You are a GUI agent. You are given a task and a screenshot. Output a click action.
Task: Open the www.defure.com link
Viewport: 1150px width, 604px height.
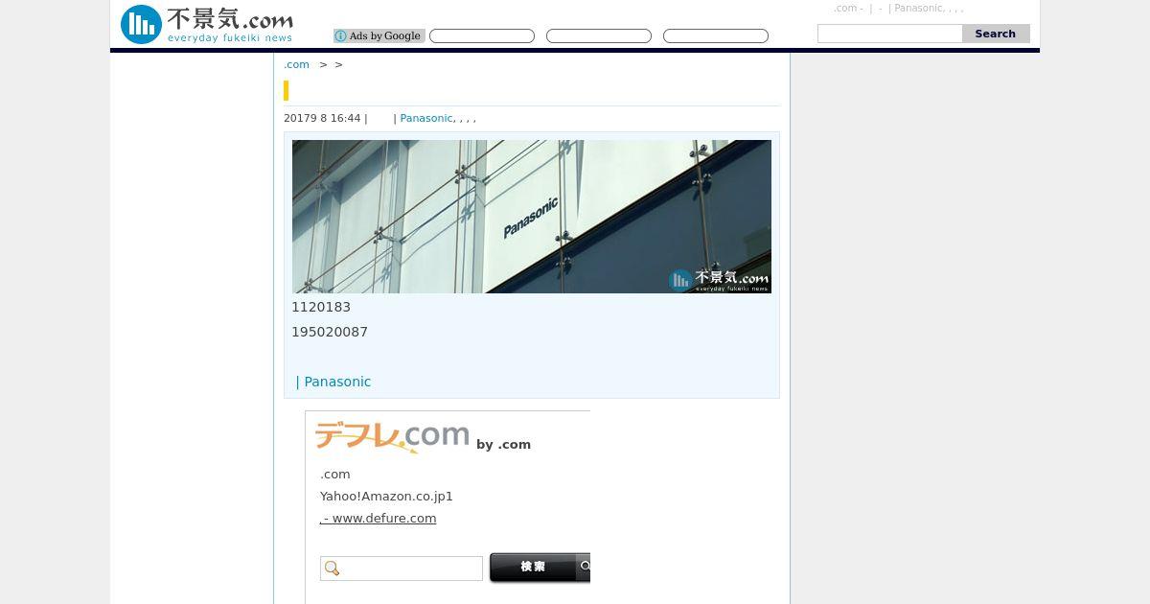pyautogui.click(x=379, y=519)
